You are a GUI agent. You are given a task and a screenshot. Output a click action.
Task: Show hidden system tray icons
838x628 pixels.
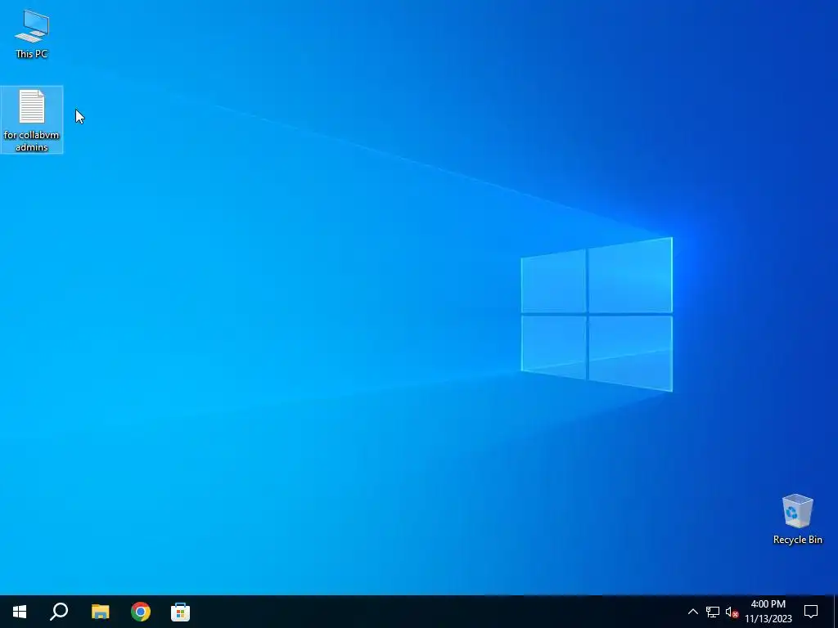(x=692, y=612)
